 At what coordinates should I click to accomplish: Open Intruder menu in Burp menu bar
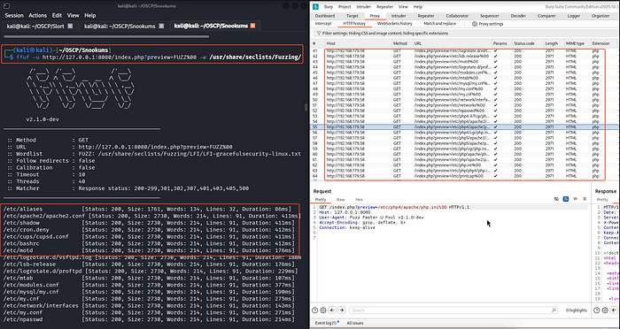(364, 7)
